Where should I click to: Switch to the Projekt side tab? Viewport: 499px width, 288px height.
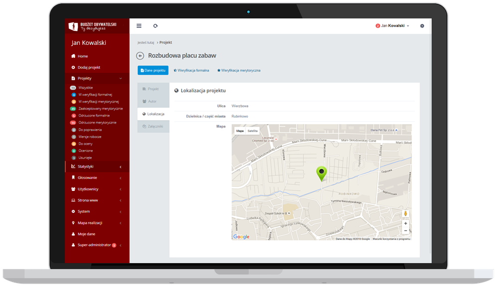click(x=153, y=89)
